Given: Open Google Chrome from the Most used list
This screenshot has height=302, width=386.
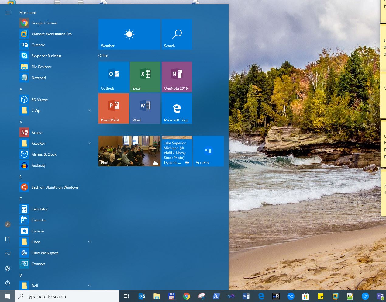Looking at the screenshot, I should (55, 23).
